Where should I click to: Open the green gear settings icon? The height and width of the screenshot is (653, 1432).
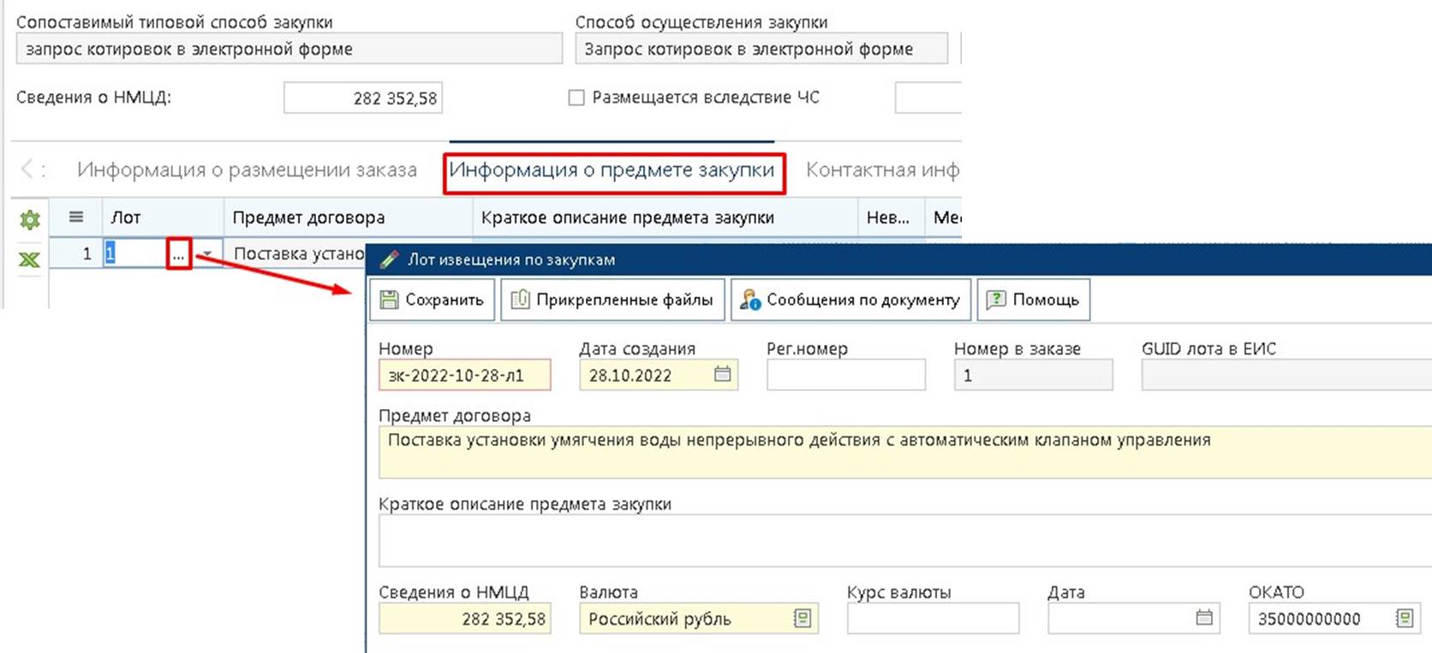[30, 220]
